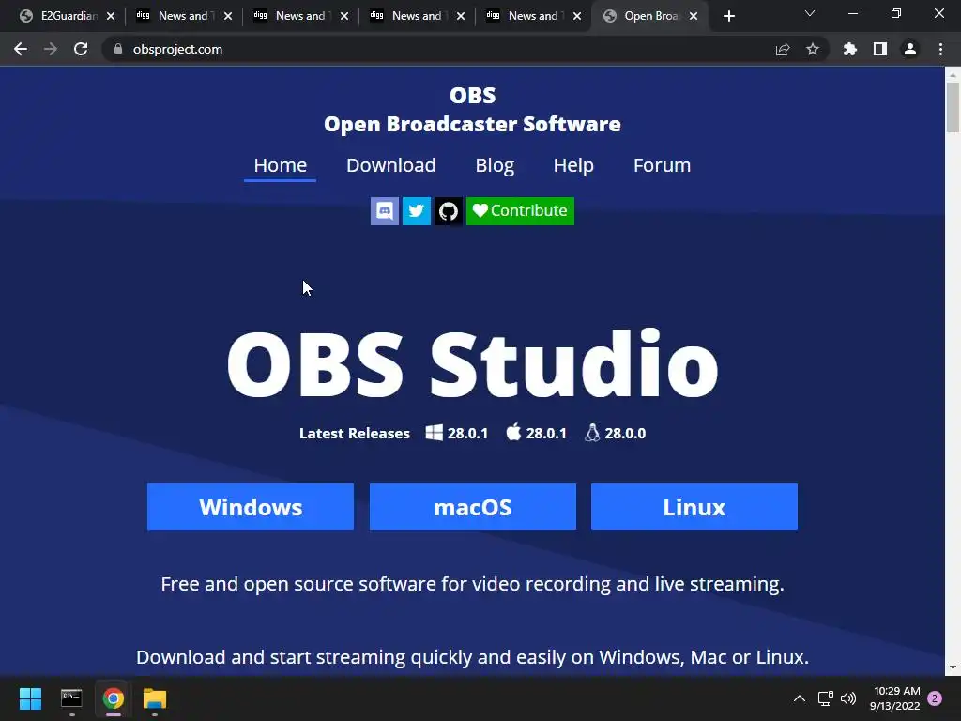
Task: Open the Help nav item
Action: (573, 165)
